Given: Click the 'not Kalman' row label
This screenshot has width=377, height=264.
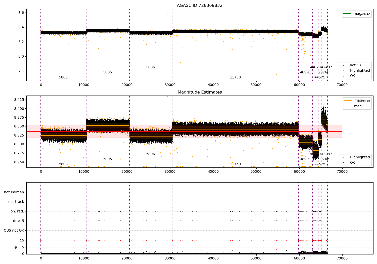Looking at the screenshot, I should [x=14, y=192].
